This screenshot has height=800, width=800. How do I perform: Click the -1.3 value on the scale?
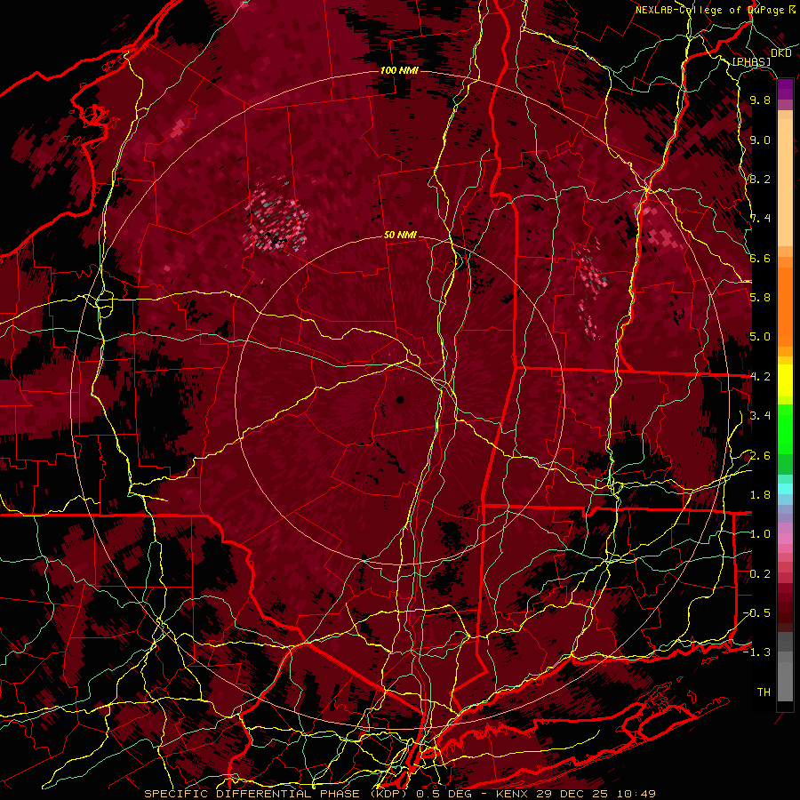pos(756,652)
